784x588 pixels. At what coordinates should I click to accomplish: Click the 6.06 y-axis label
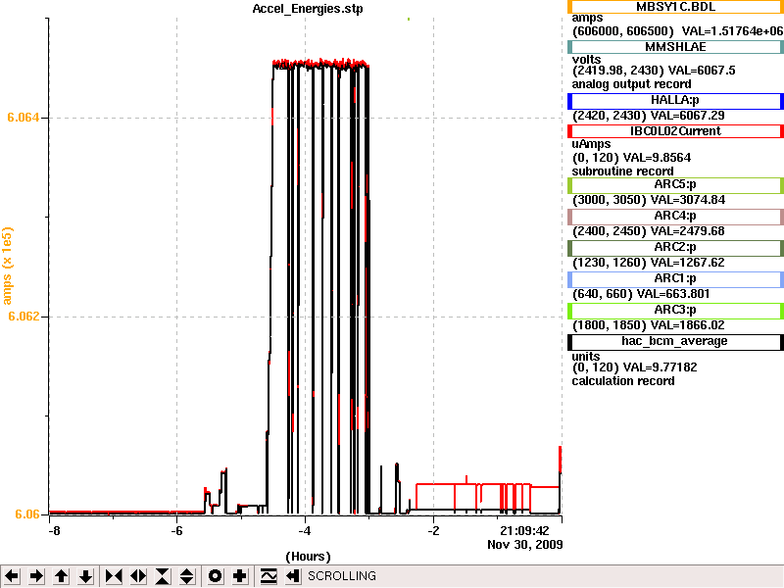click(x=27, y=514)
